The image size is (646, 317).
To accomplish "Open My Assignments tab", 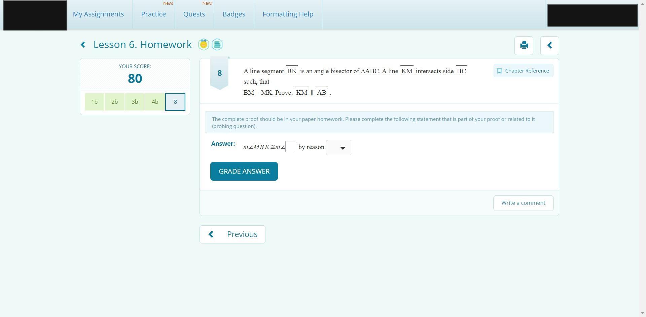I will tap(99, 14).
